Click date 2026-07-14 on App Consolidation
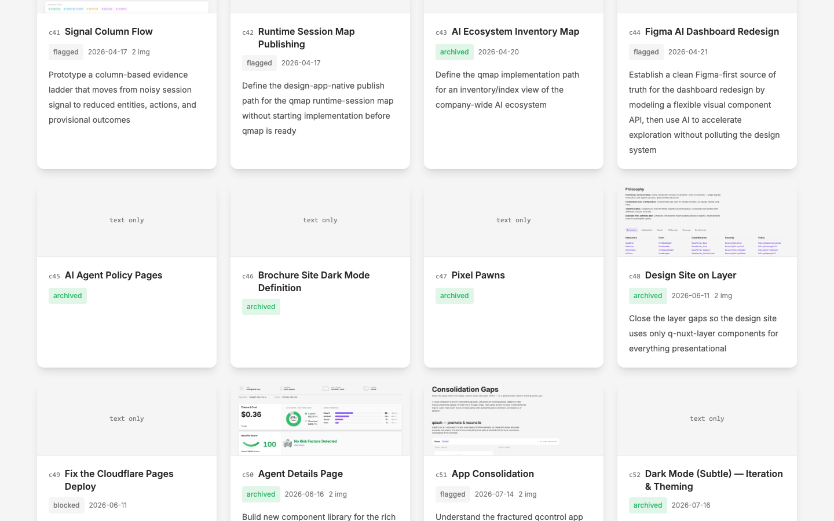This screenshot has height=521, width=834. (495, 494)
